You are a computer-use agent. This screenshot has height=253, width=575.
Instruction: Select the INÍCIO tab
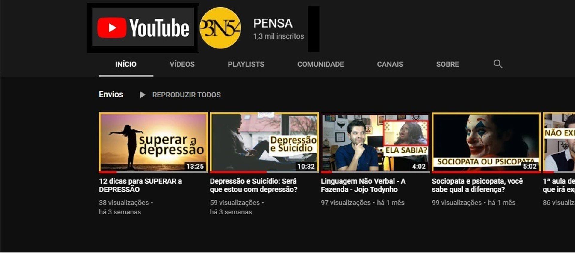point(126,64)
